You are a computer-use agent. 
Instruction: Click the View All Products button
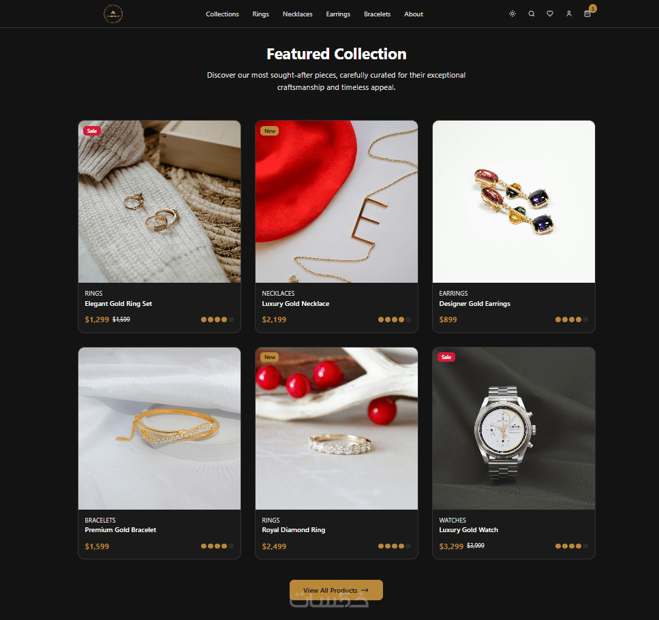coord(336,590)
